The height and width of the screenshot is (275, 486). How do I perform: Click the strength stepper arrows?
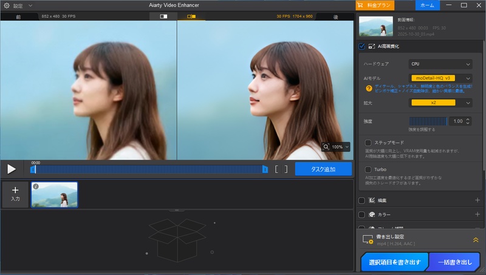[x=468, y=121]
